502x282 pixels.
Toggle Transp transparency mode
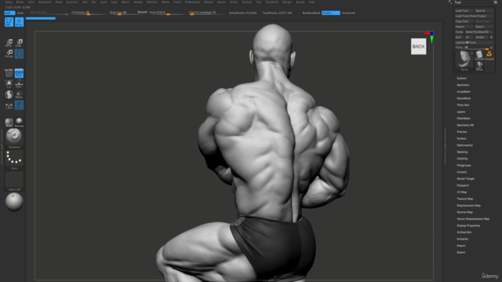(19, 94)
